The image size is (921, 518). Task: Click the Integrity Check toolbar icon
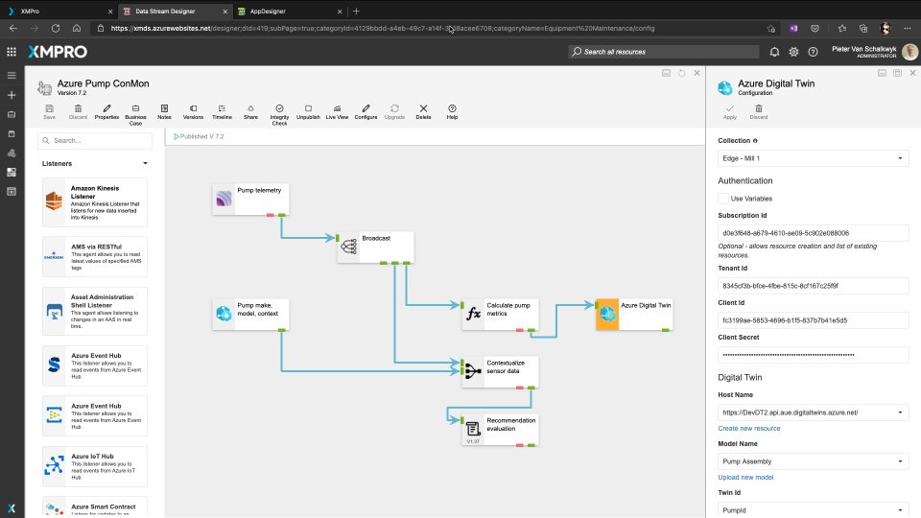click(279, 111)
